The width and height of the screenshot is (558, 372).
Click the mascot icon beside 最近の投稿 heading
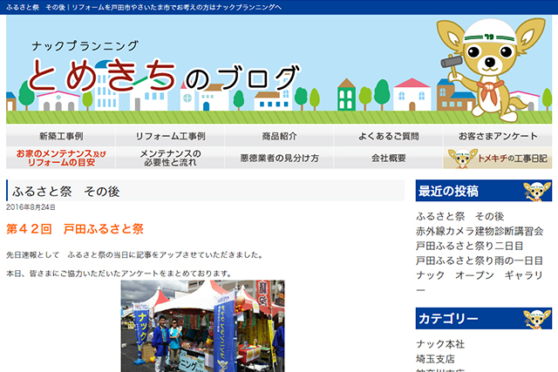coord(536,191)
